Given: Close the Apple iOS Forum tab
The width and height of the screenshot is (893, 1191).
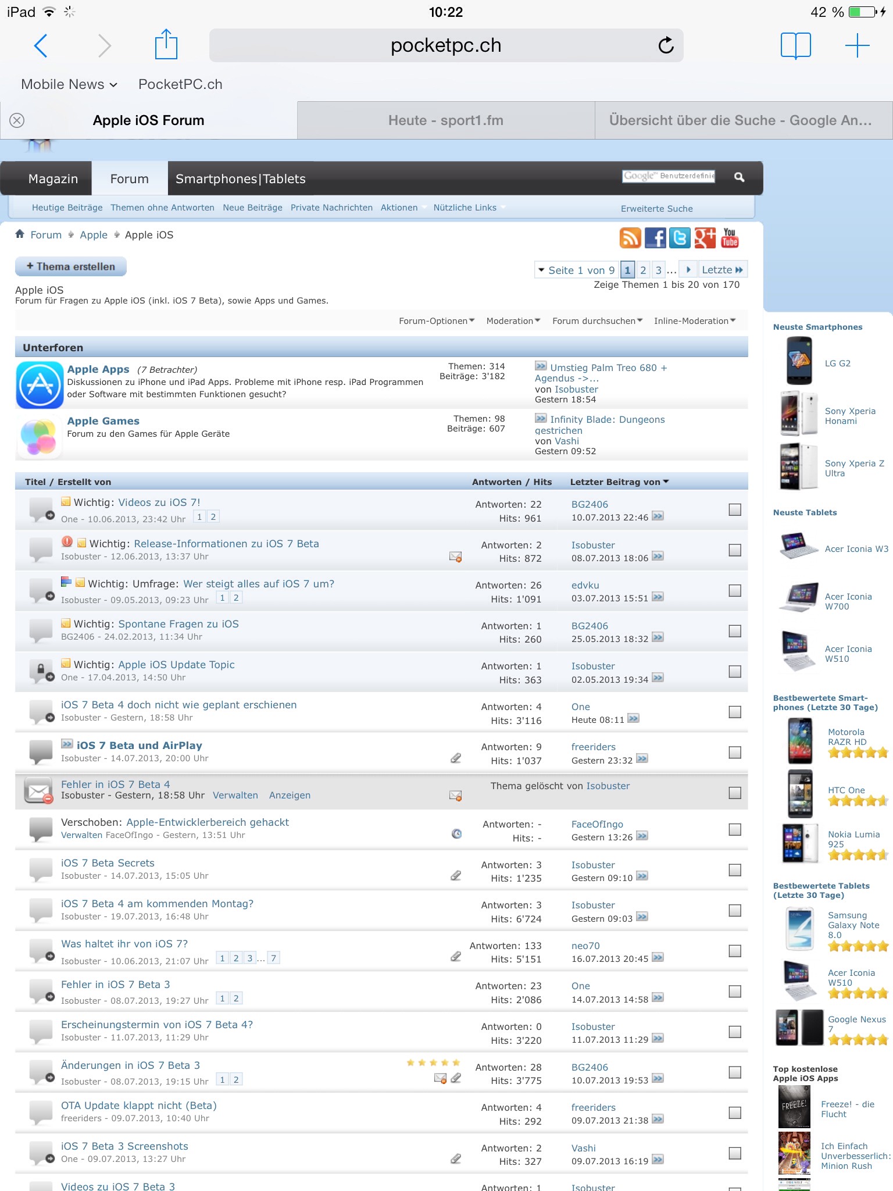Looking at the screenshot, I should pos(17,120).
